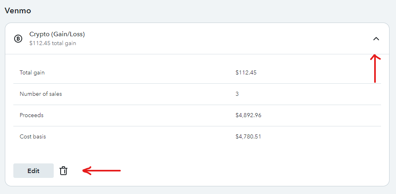396x194 pixels.
Task: Select the Number of sales label
Action: [x=41, y=94]
